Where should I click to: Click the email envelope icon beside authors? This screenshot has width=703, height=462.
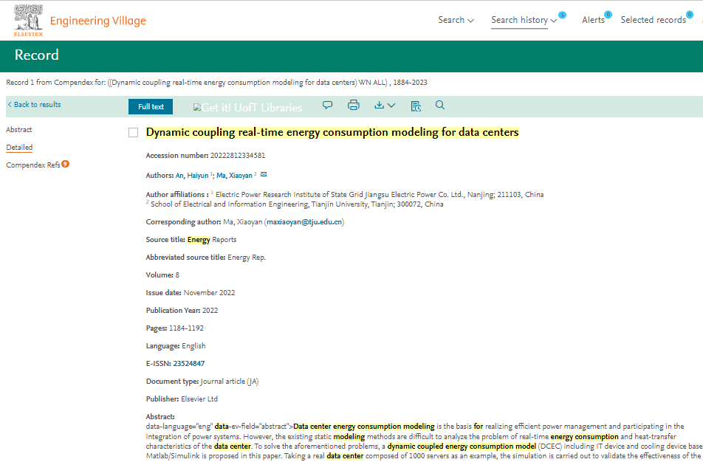tap(264, 174)
